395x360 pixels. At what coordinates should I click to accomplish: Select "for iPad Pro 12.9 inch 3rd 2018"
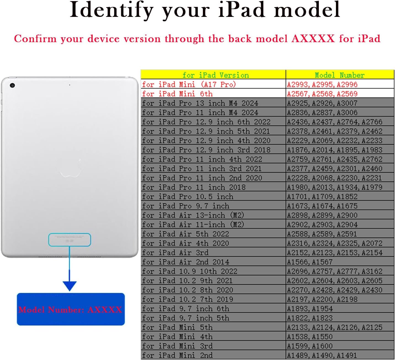[206, 150]
